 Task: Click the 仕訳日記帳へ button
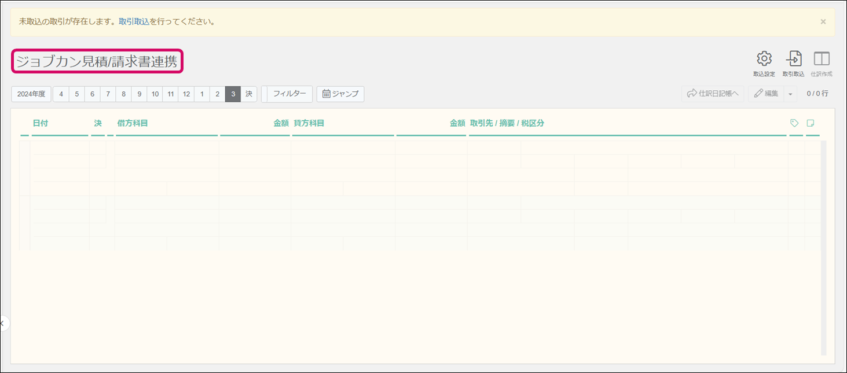(x=713, y=94)
